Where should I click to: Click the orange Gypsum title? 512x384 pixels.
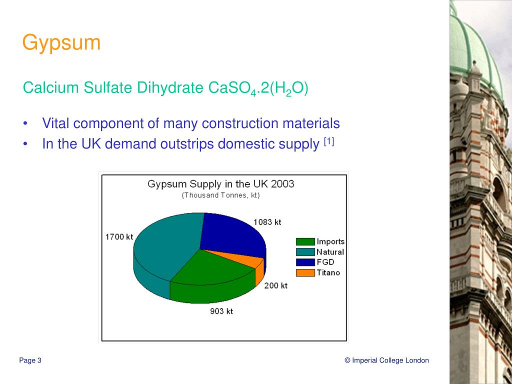61,43
